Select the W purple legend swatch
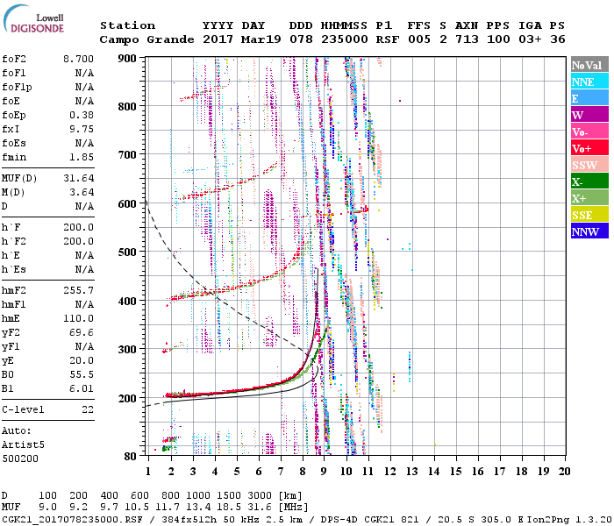Image resolution: width=614 pixels, height=526 pixels. coord(589,115)
